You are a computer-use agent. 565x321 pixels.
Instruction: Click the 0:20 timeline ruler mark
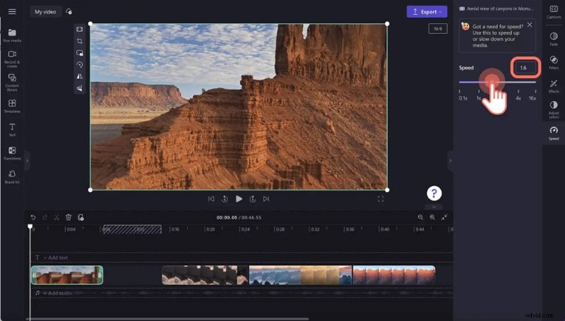(x=210, y=229)
